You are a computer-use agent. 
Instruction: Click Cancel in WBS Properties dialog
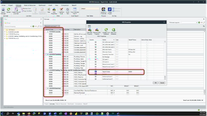pyautogui.click(x=162, y=83)
